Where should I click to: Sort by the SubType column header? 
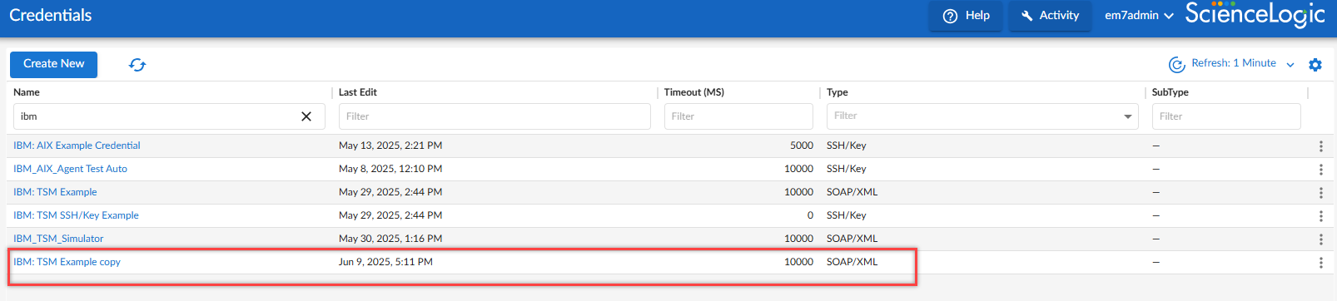coord(1170,92)
